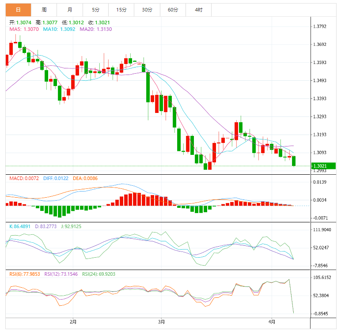Image resolution: width=341 pixels, height=334 pixels.
Task: Open the 4时 timeframe tab
Action: [x=199, y=10]
